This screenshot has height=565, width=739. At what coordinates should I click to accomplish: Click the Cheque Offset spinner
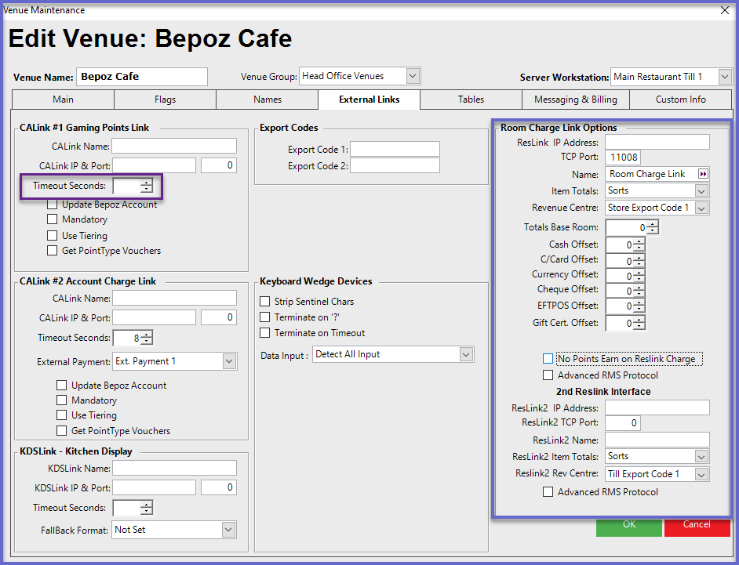point(625,291)
